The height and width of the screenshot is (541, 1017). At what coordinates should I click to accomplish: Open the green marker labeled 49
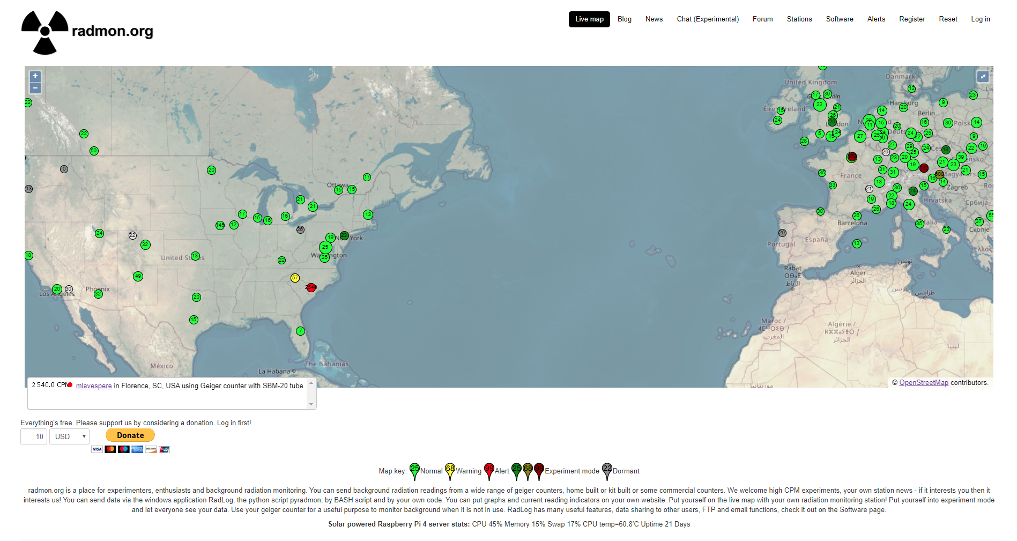[x=138, y=276]
